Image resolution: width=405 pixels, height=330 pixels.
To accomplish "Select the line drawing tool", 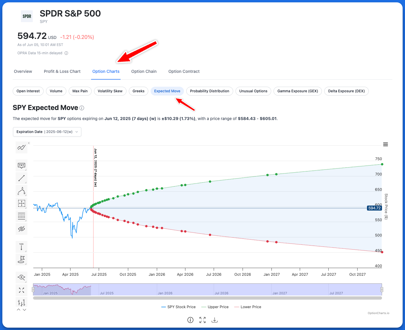I will click(22, 178).
